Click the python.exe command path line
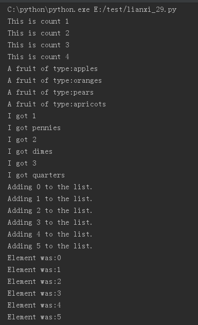 pyautogui.click(x=92, y=10)
